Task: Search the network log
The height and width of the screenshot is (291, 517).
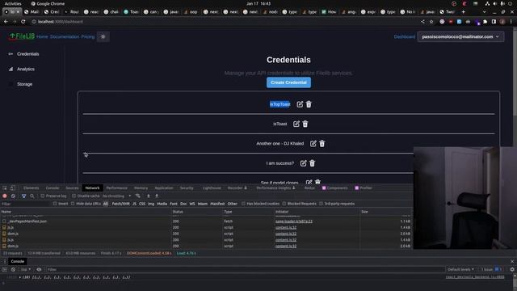Action: [x=32, y=196]
